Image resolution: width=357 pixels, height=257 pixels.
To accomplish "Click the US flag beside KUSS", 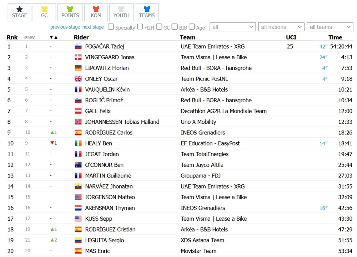I will click(x=78, y=219).
